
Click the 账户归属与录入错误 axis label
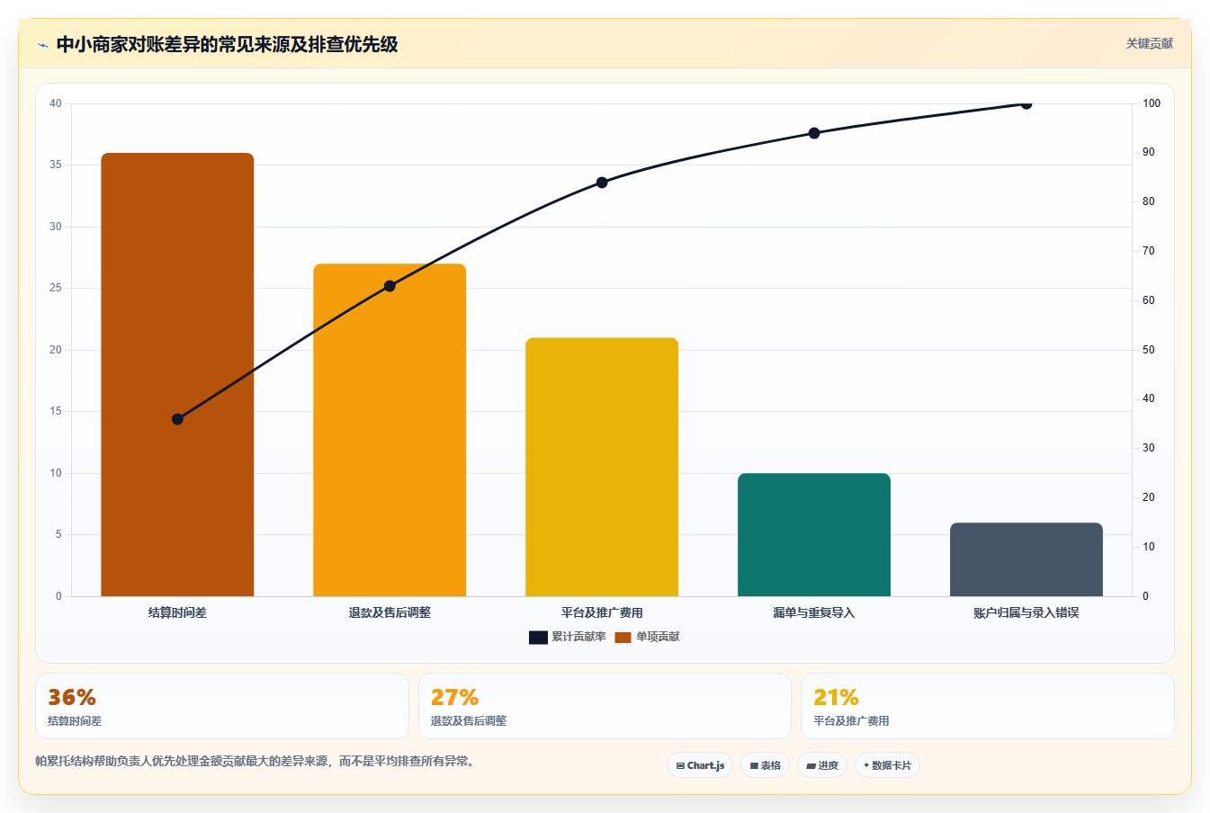click(1026, 612)
